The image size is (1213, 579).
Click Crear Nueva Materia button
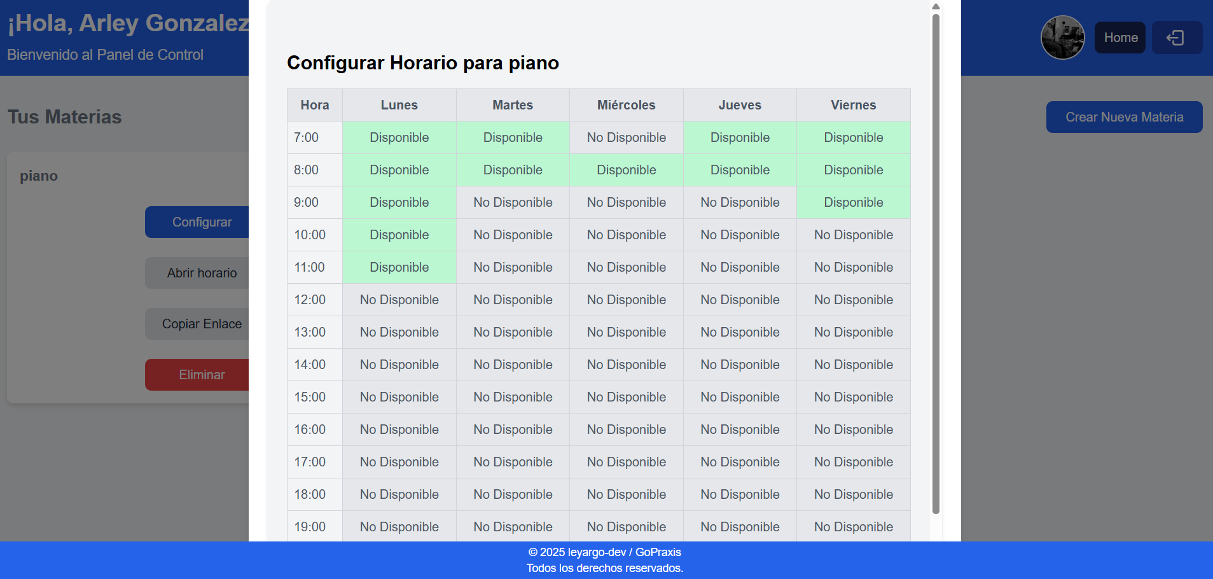1123,117
